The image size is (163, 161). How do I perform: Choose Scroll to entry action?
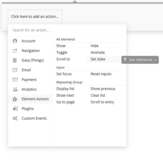point(102,102)
